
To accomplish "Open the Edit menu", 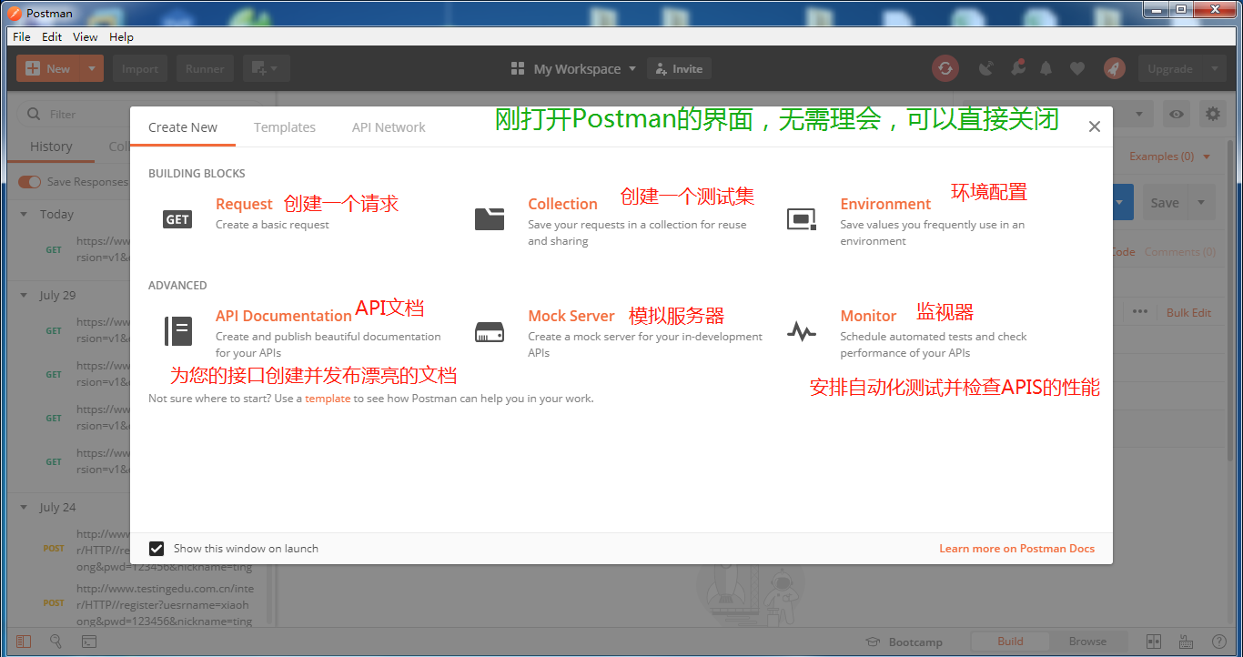I will coord(52,37).
